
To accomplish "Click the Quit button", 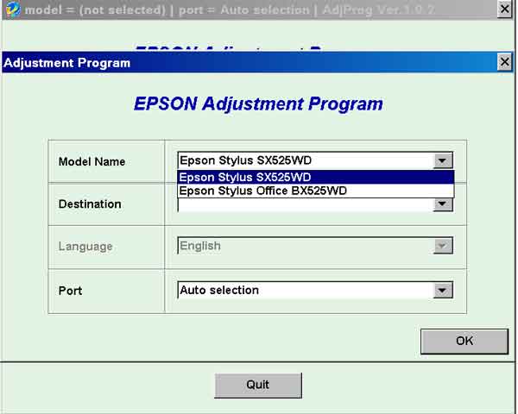I will coord(258,386).
